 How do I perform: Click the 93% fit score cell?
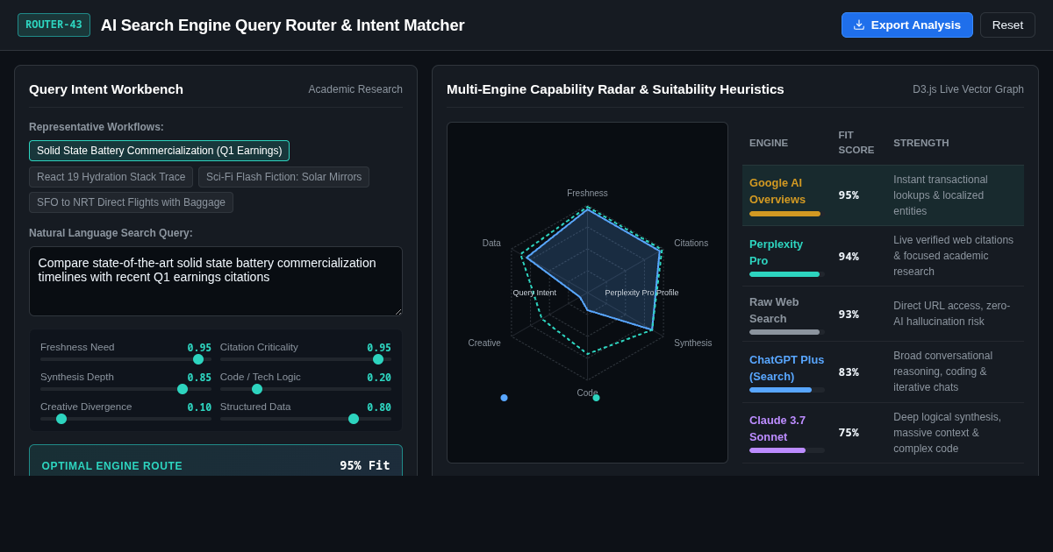pos(849,314)
